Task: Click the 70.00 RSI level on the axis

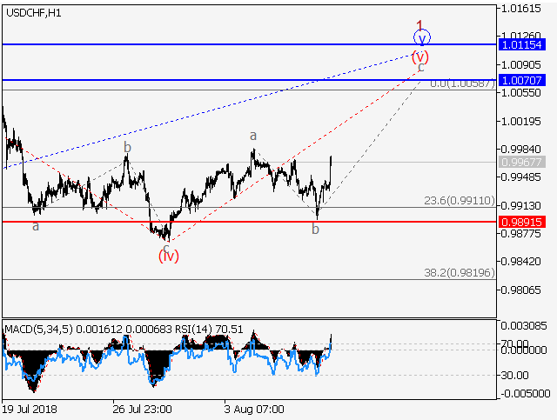Action: (515, 344)
